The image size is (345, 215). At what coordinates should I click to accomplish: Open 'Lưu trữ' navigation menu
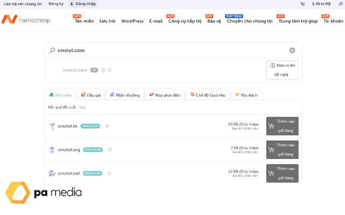pyautogui.click(x=107, y=21)
